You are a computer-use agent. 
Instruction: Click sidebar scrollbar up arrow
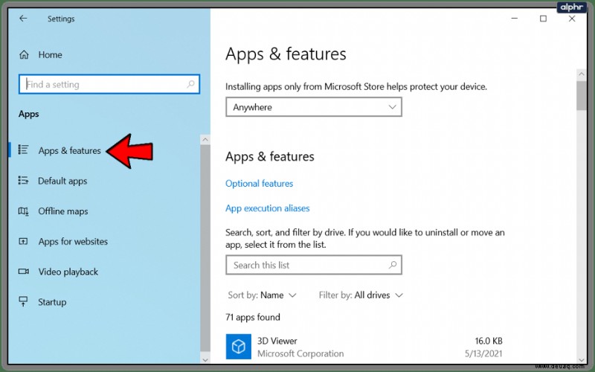(205, 140)
